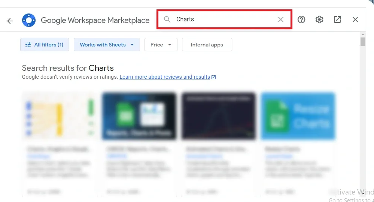Open the dark Sheets reports app thumbnail
This screenshot has height=202, width=374.
139,116
